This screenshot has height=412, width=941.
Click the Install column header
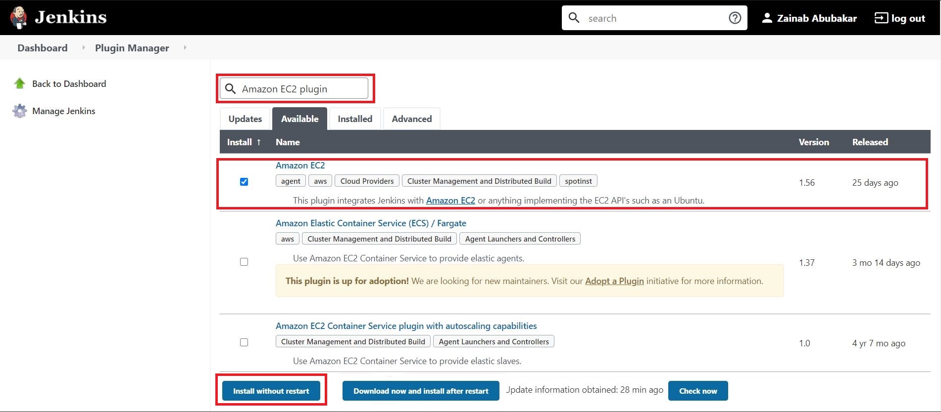pyautogui.click(x=240, y=142)
